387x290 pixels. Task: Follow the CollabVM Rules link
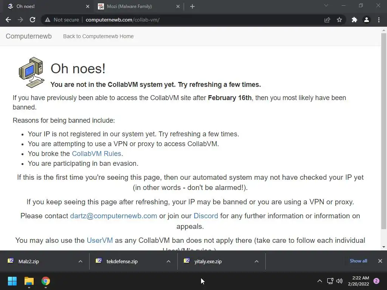pyautogui.click(x=96, y=154)
